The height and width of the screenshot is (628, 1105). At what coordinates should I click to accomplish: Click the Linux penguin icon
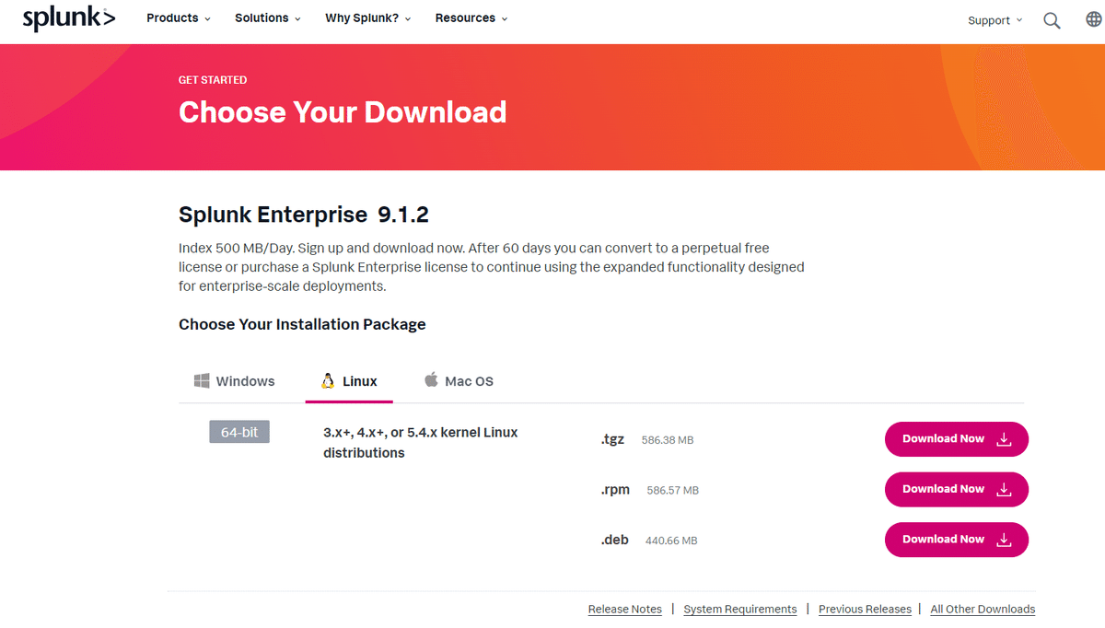[327, 380]
